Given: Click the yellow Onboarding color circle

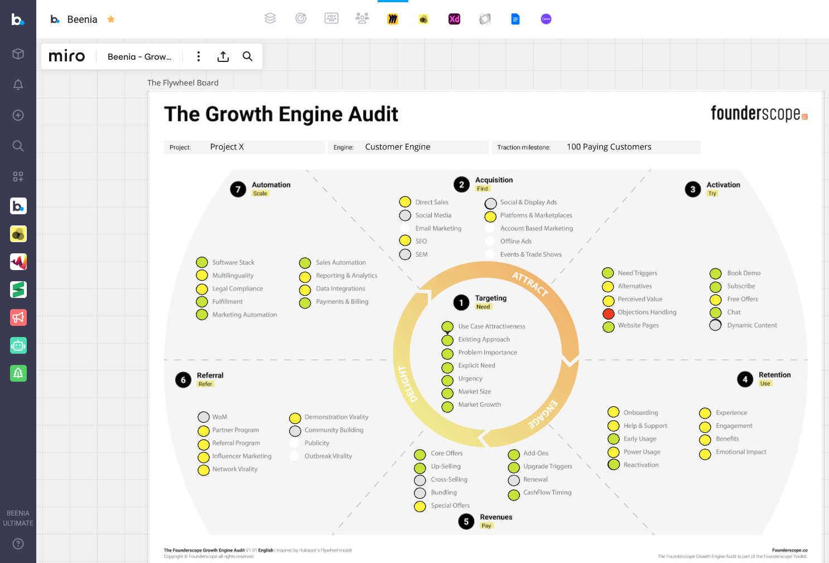Looking at the screenshot, I should (614, 412).
